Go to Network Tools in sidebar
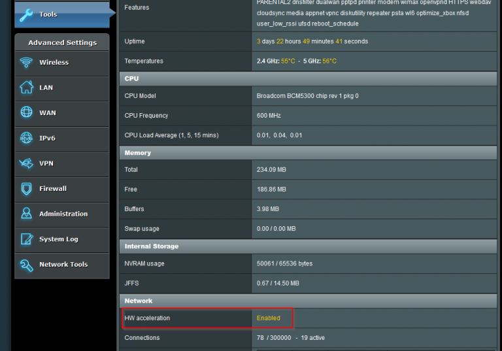Viewport: 502px width, 351px height. tap(63, 265)
